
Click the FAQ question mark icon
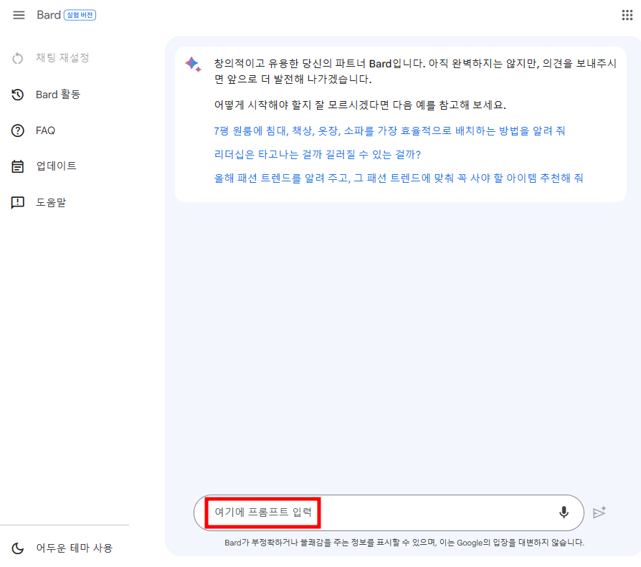pyautogui.click(x=18, y=130)
